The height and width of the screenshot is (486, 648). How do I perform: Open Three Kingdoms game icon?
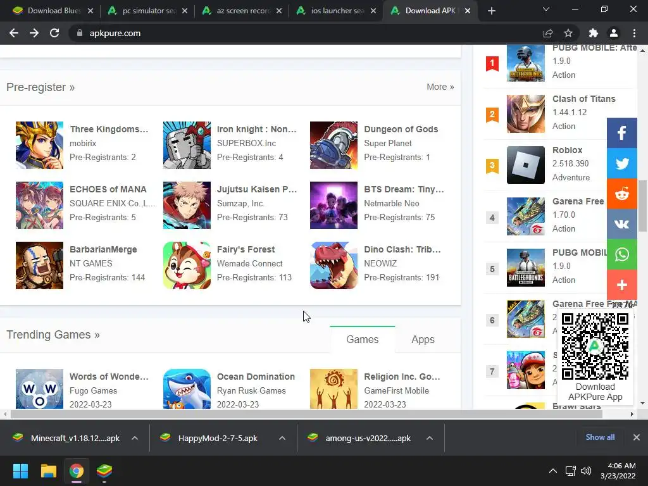point(40,145)
